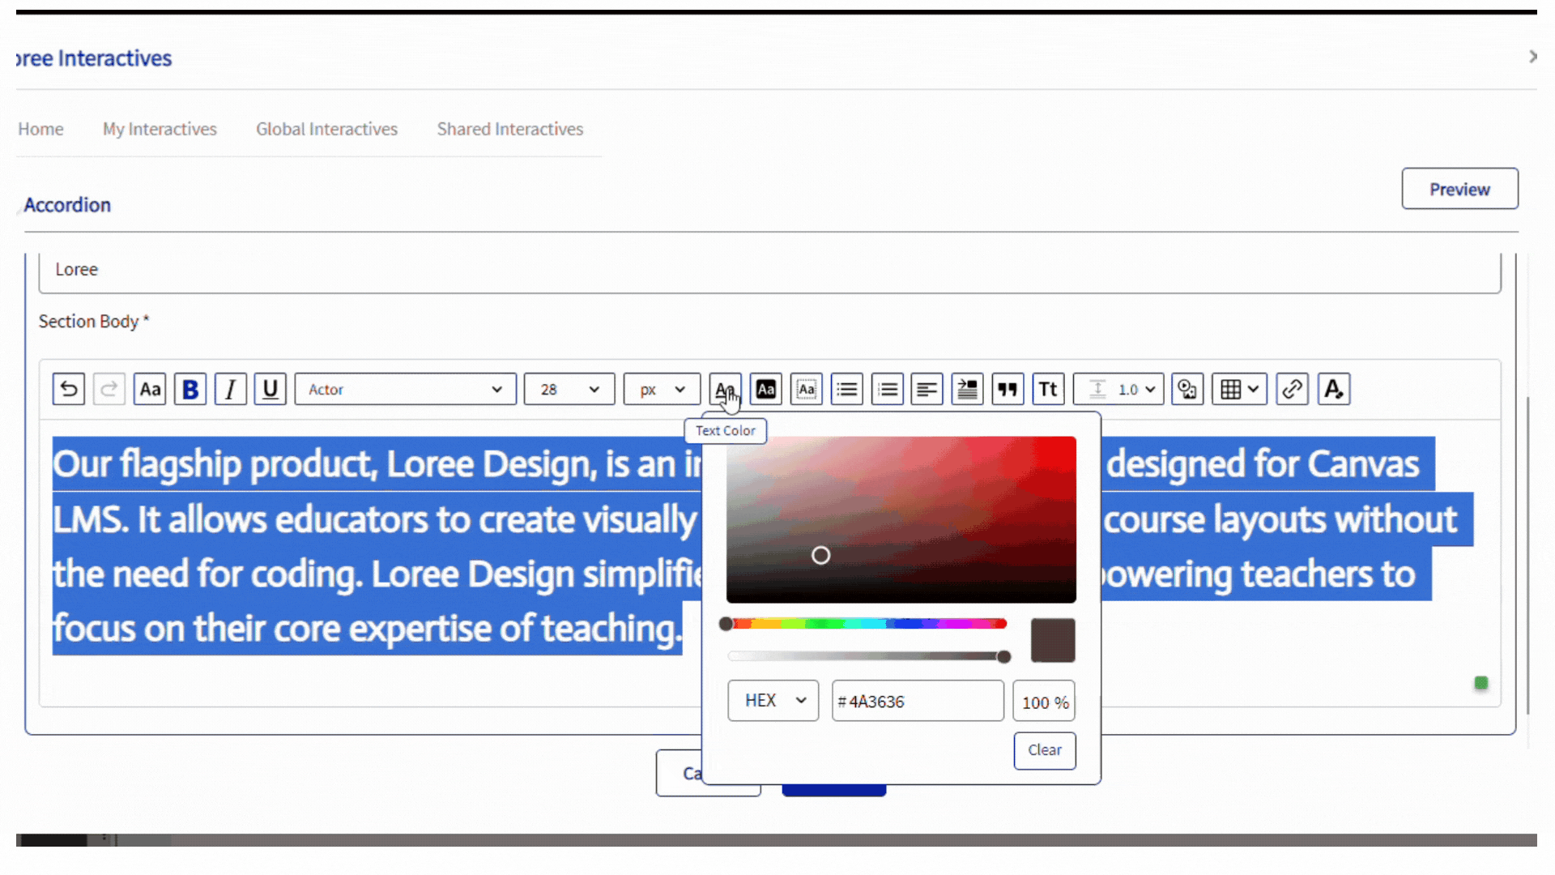Click the Clear button in color picker
The image size is (1555, 875).
click(1044, 750)
